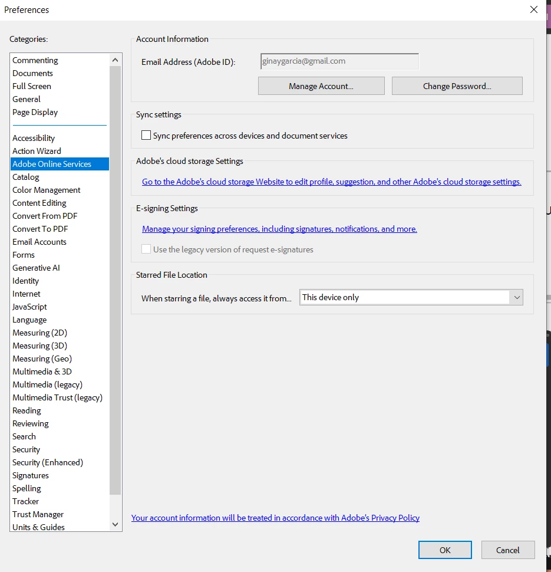
Task: Open Adobe's Privacy Policy link
Action: click(275, 518)
